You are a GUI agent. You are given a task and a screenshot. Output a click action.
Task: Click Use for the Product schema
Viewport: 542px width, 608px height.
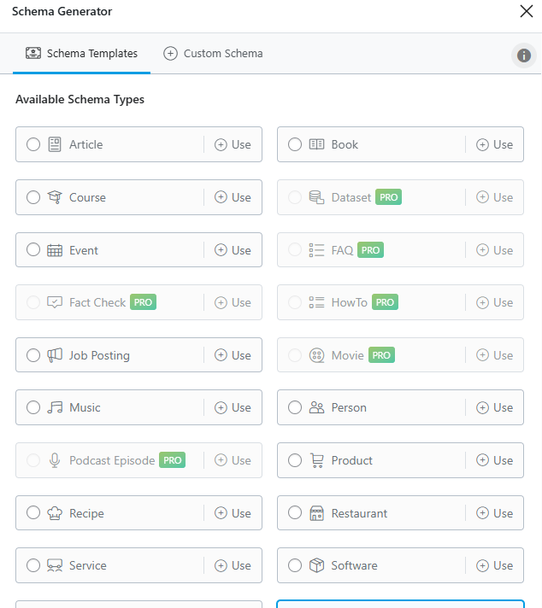tap(495, 460)
